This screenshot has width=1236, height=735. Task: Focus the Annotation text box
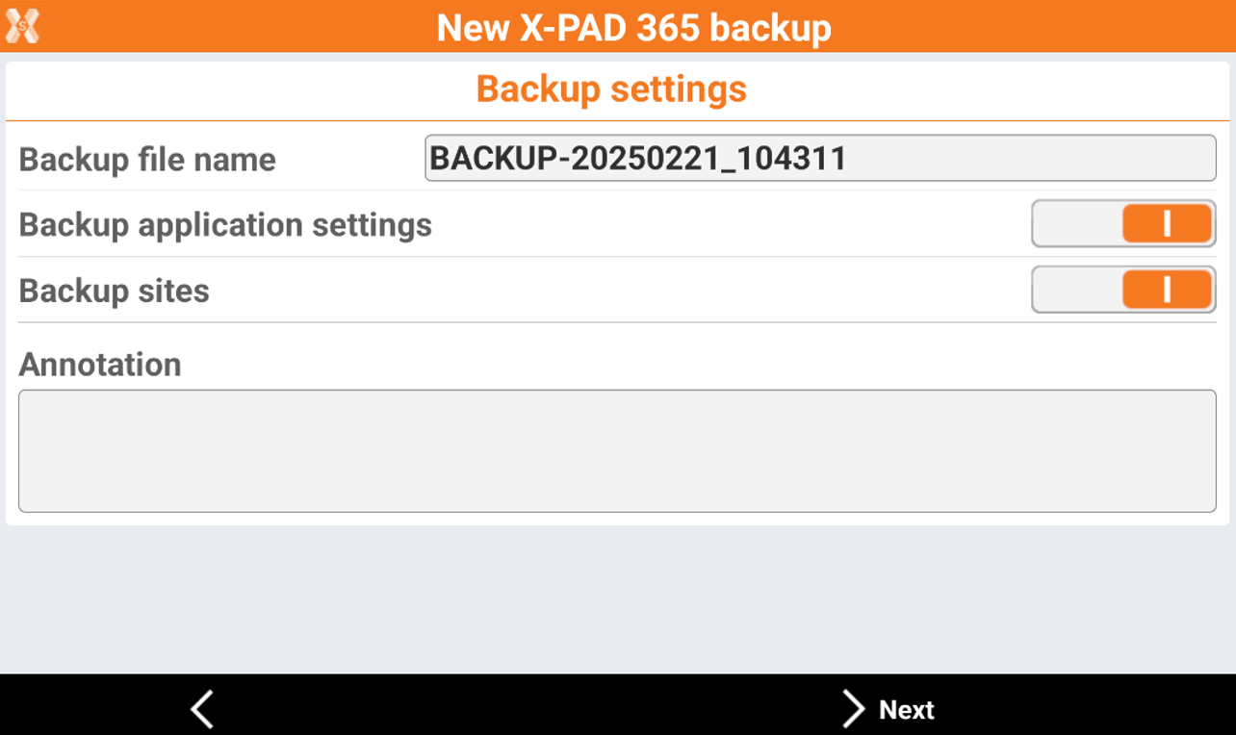click(x=617, y=450)
